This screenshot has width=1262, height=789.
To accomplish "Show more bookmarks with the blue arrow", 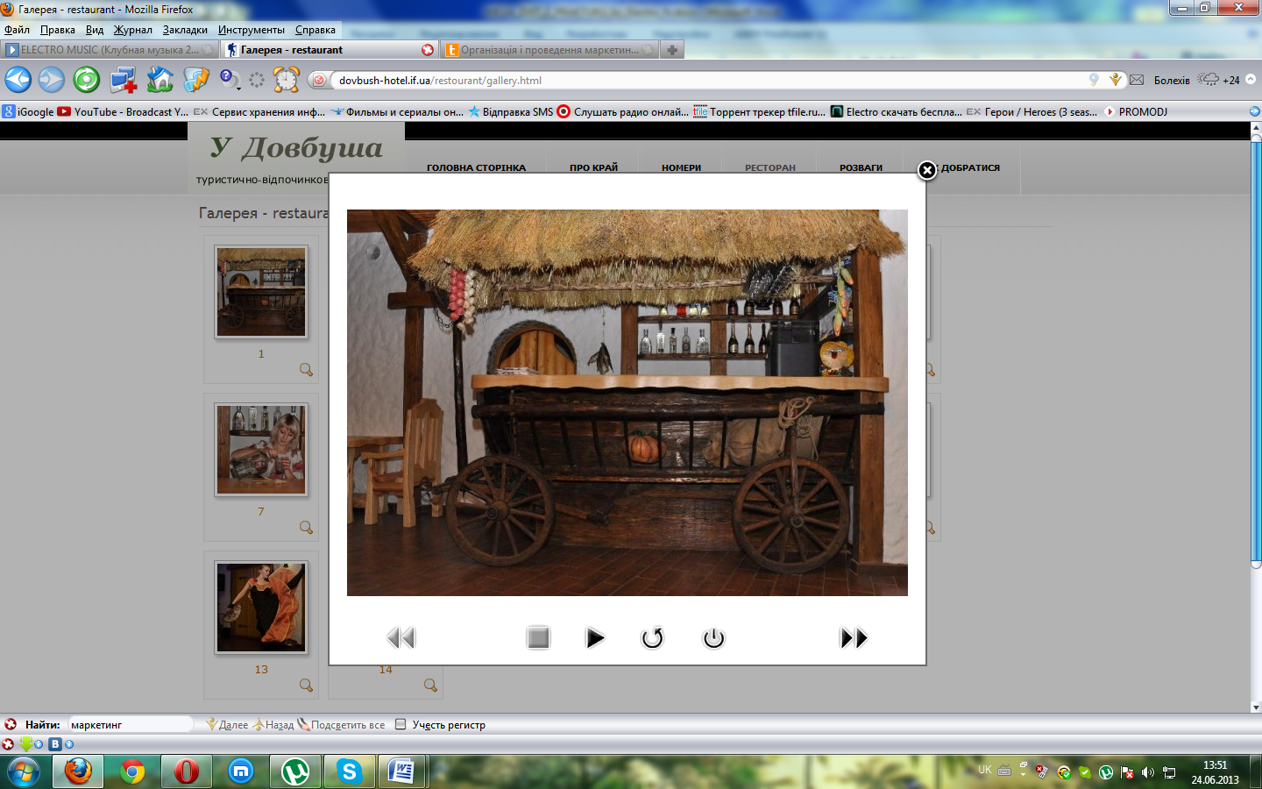I will click(1254, 111).
